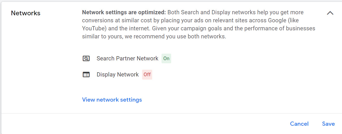Open the View network settings link
This screenshot has width=342, height=134.
[112, 100]
